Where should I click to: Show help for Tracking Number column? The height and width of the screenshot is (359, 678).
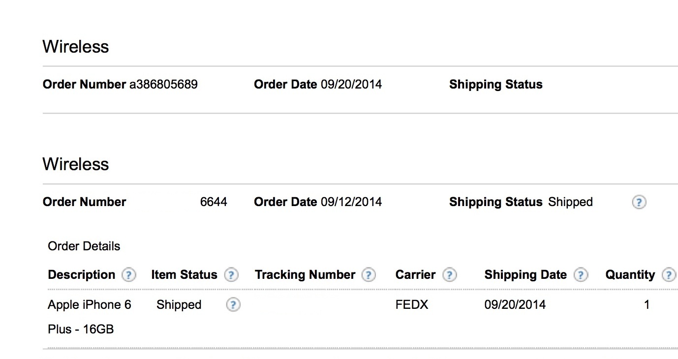coord(369,275)
